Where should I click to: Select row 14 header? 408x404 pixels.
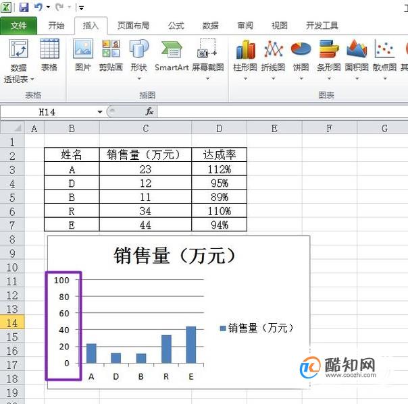[12, 322]
